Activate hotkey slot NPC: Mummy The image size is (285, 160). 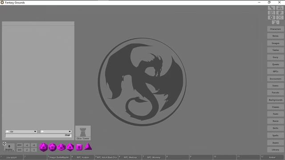pyautogui.click(x=154, y=157)
